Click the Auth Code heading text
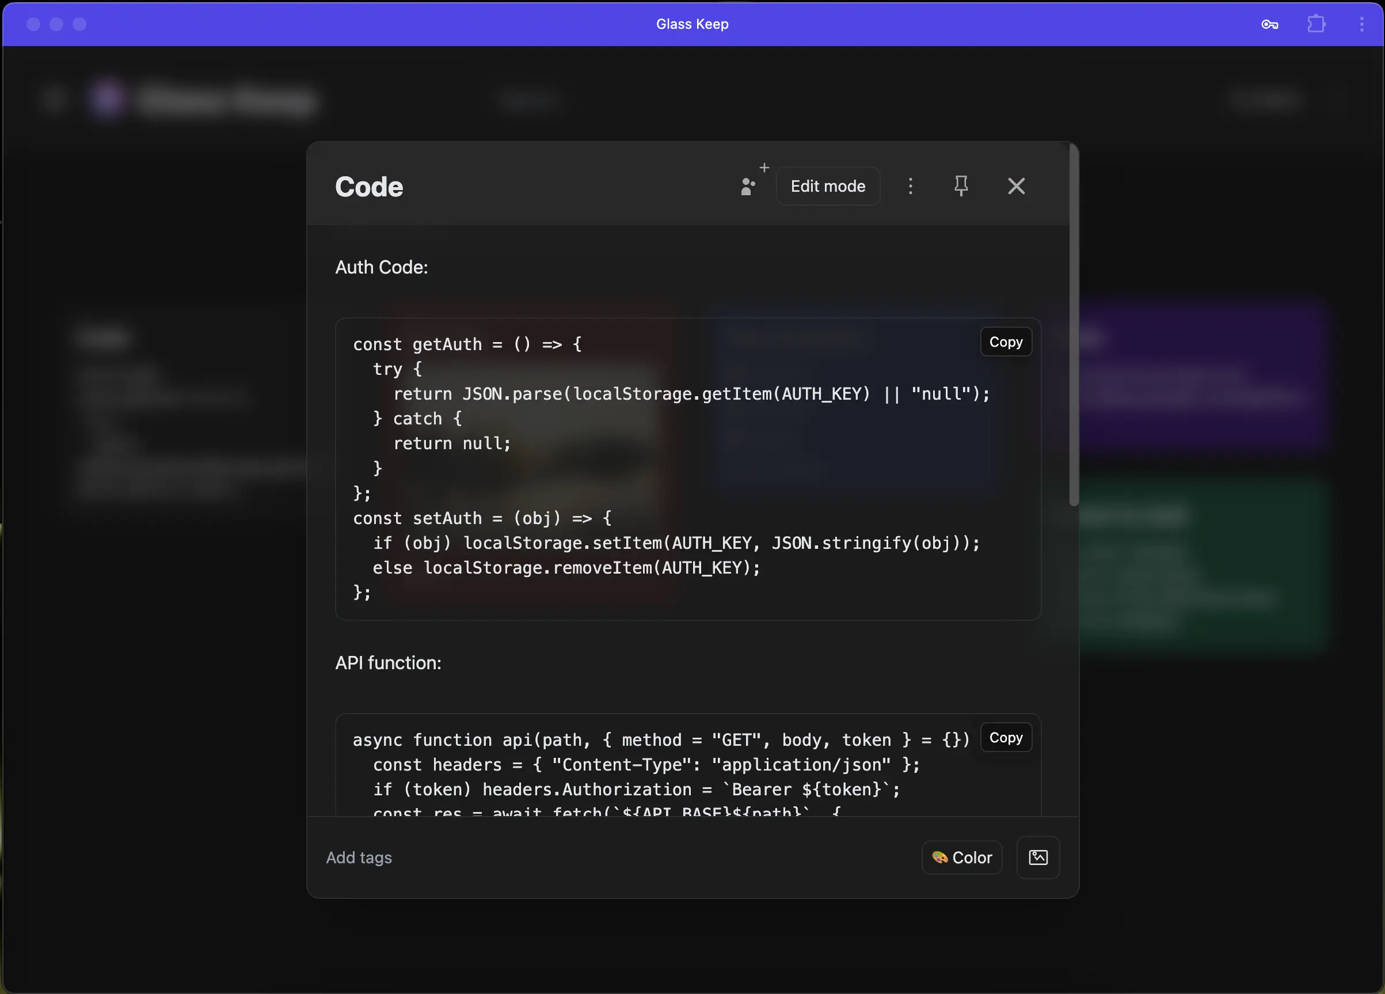The height and width of the screenshot is (994, 1385). pyautogui.click(x=382, y=267)
